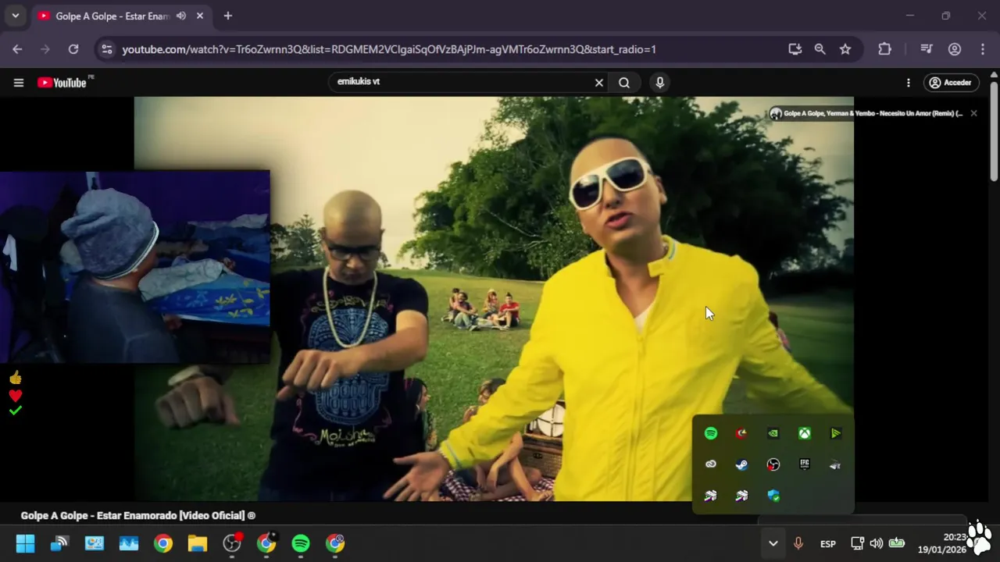This screenshot has height=562, width=1000.
Task: Open Chrome media controls button
Action: (927, 49)
